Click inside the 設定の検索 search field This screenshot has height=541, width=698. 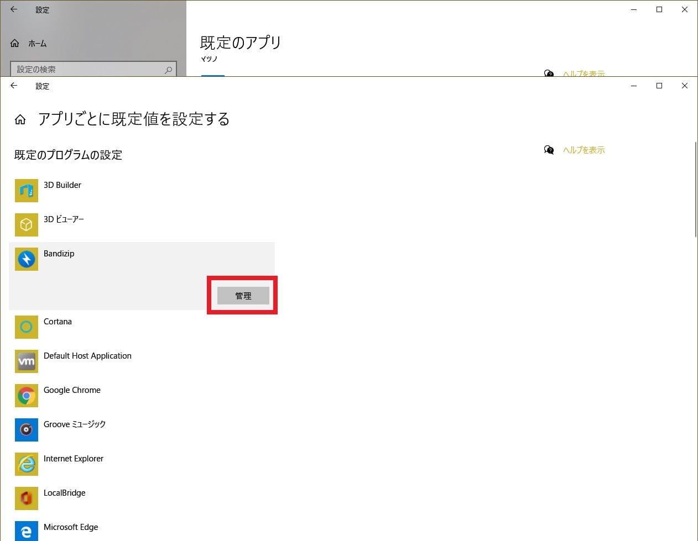point(93,69)
